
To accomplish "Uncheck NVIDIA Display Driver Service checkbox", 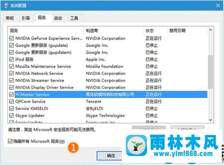I will coord(12,87).
